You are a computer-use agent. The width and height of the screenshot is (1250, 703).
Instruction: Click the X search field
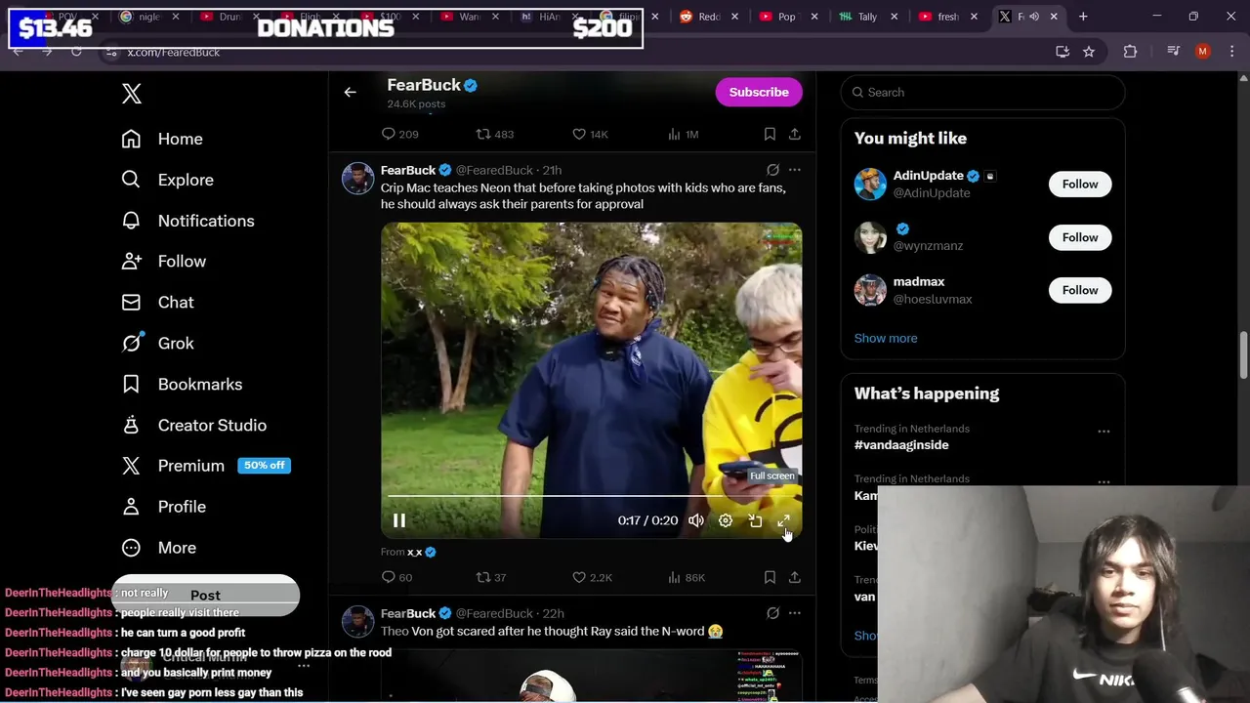(982, 92)
